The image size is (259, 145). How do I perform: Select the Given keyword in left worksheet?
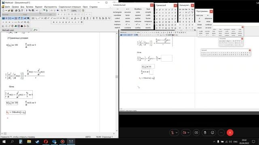12,87
